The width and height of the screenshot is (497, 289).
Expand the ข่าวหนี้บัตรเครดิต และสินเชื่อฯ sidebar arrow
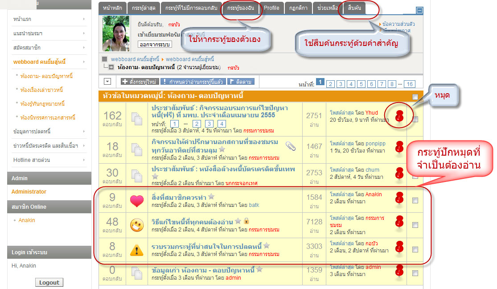pos(84,145)
